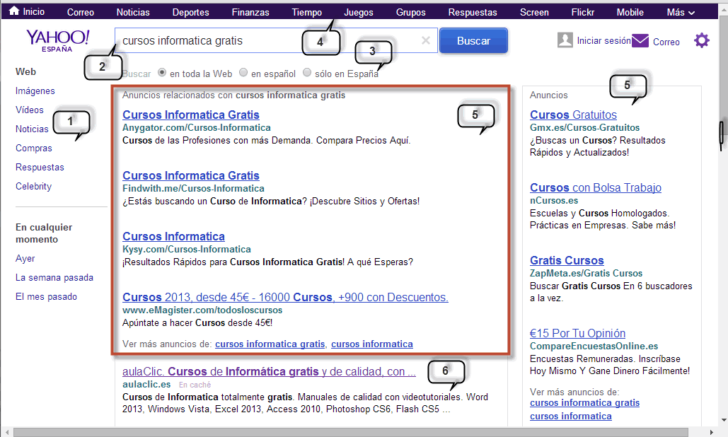Filter results by El mes pasado
This screenshot has height=437, width=728.
[46, 296]
